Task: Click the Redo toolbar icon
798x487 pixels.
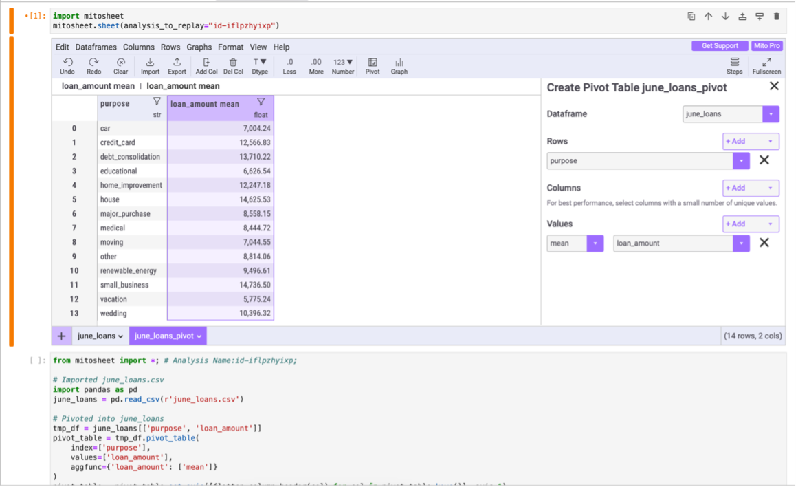Action: (x=94, y=66)
